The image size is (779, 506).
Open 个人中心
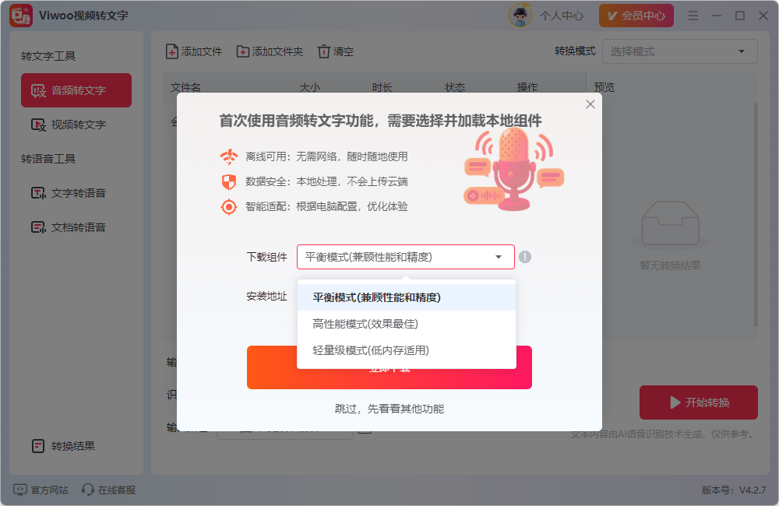(x=562, y=16)
